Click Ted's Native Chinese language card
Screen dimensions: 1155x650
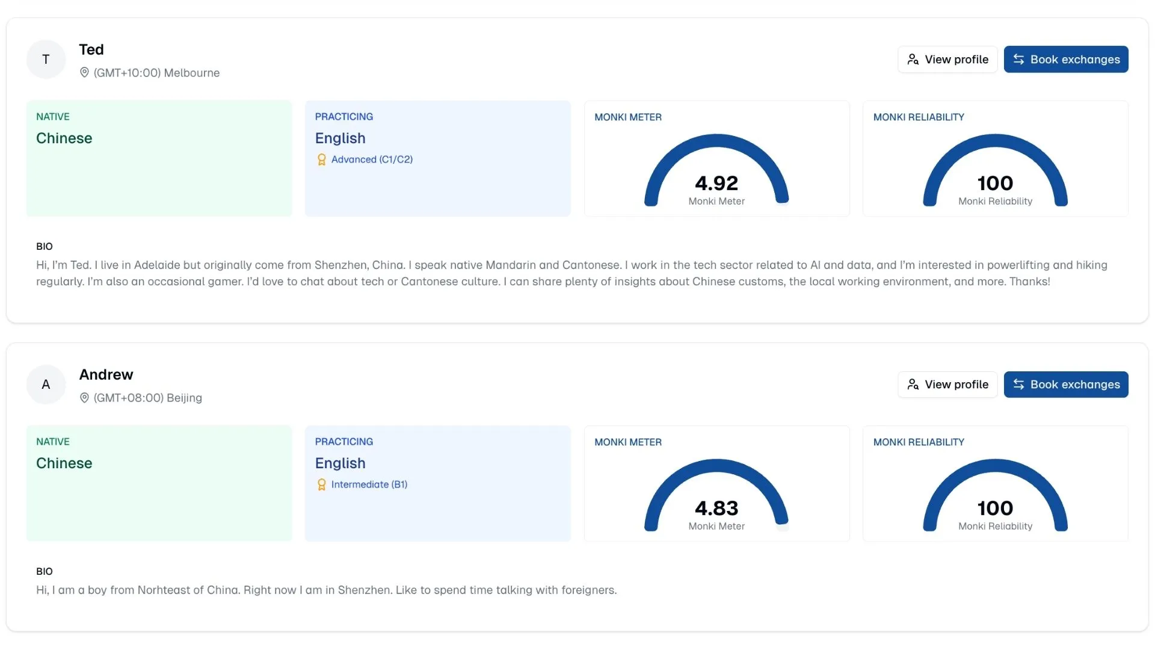159,158
